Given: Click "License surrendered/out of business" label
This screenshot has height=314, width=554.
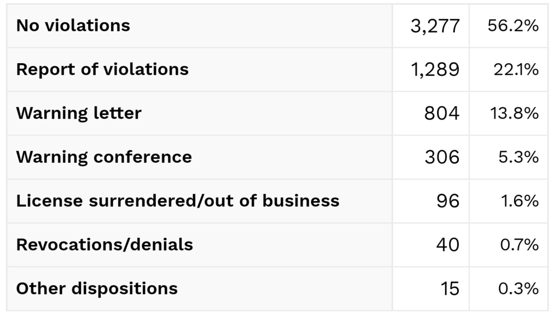Looking at the screenshot, I should (178, 200).
